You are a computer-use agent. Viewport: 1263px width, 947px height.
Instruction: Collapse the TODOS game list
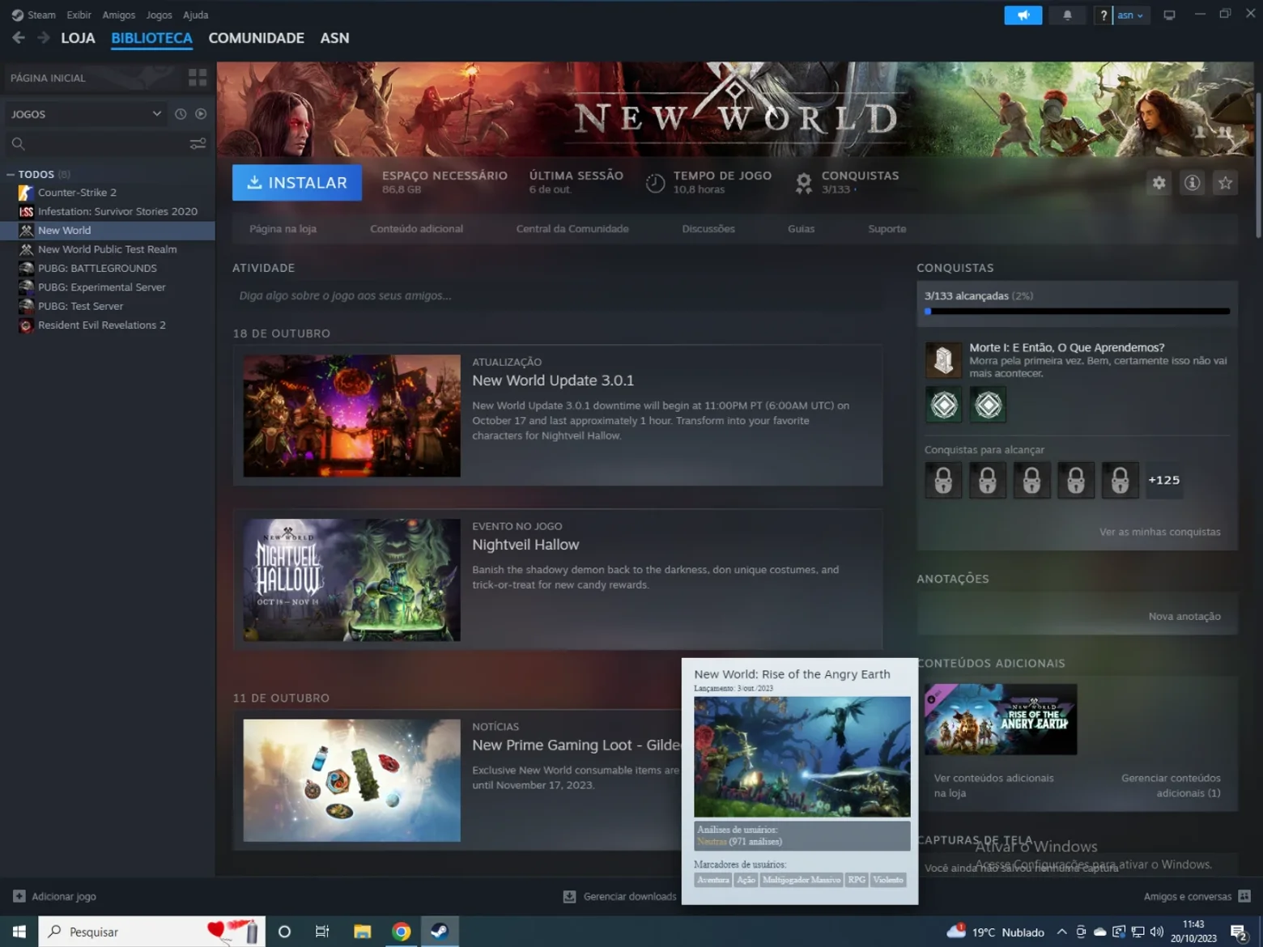point(11,174)
